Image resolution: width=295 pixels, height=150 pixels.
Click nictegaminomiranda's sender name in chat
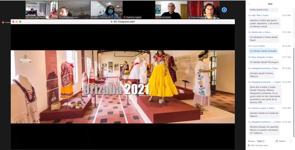pos(262,68)
